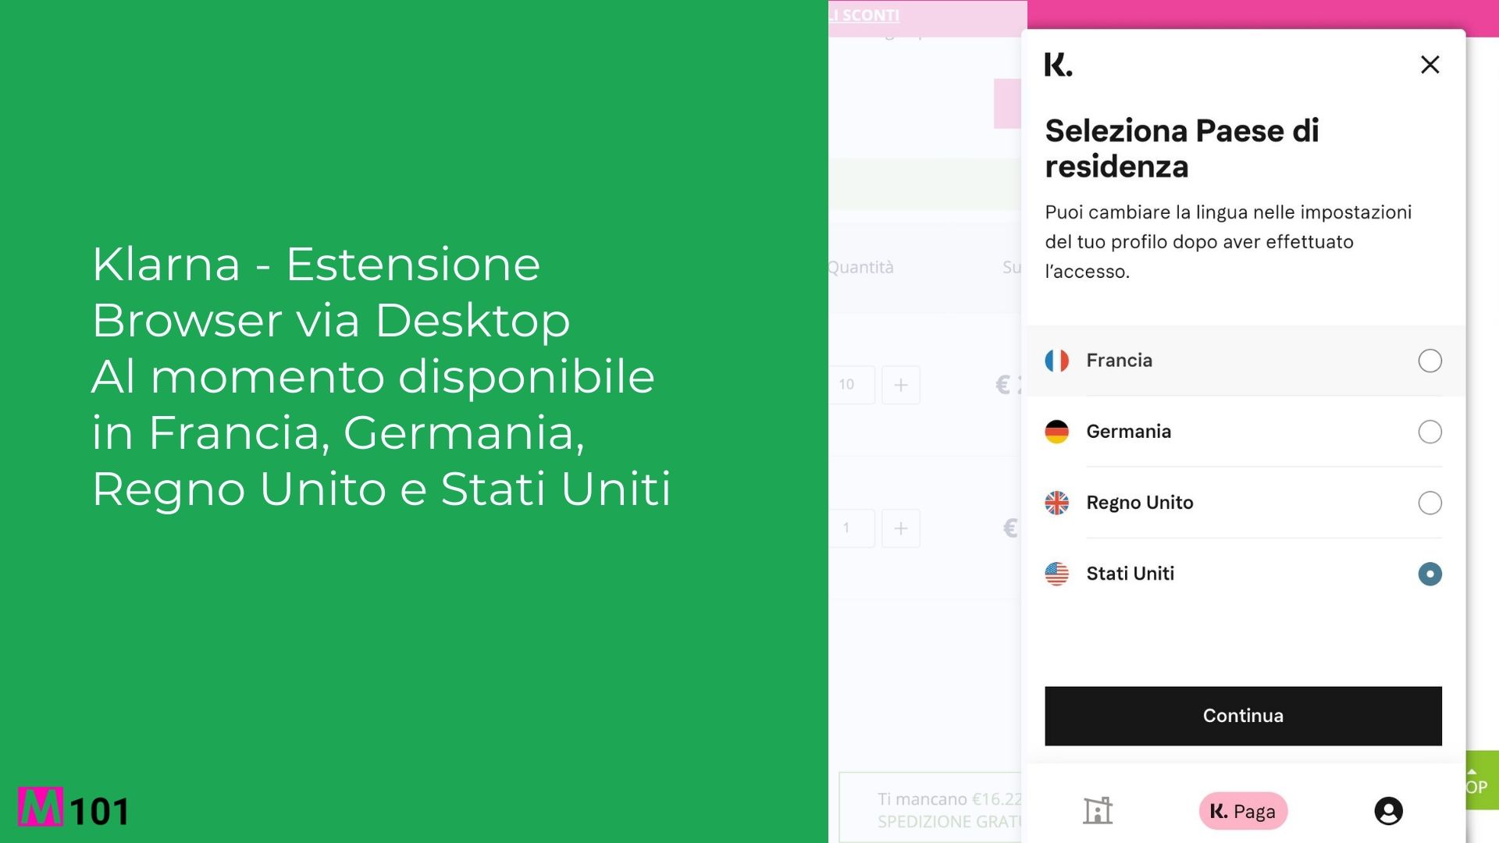
Task: Open the SCONTI link in pink banner
Action: [x=864, y=15]
